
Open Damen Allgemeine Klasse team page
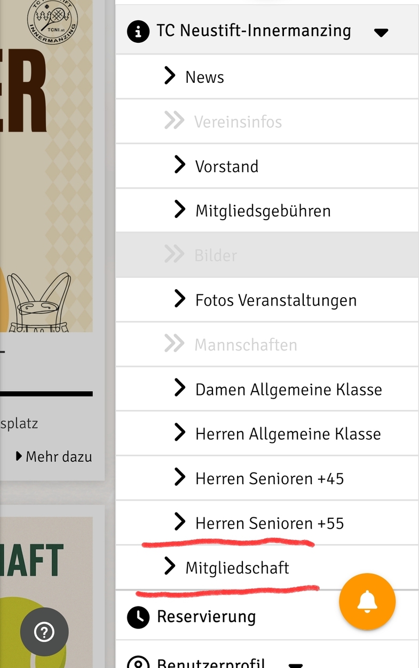[288, 389]
